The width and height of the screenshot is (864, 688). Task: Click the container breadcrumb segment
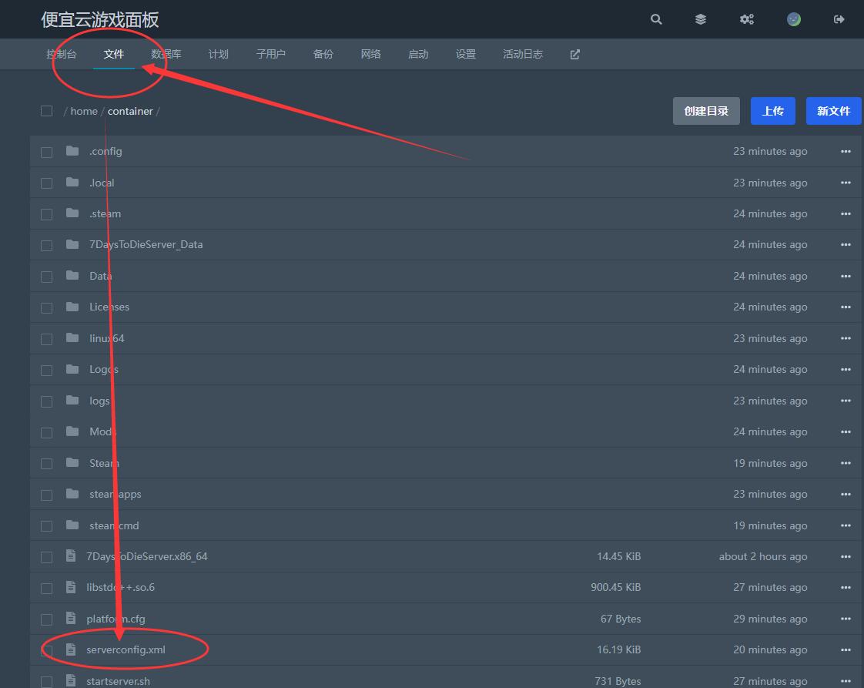pyautogui.click(x=130, y=111)
